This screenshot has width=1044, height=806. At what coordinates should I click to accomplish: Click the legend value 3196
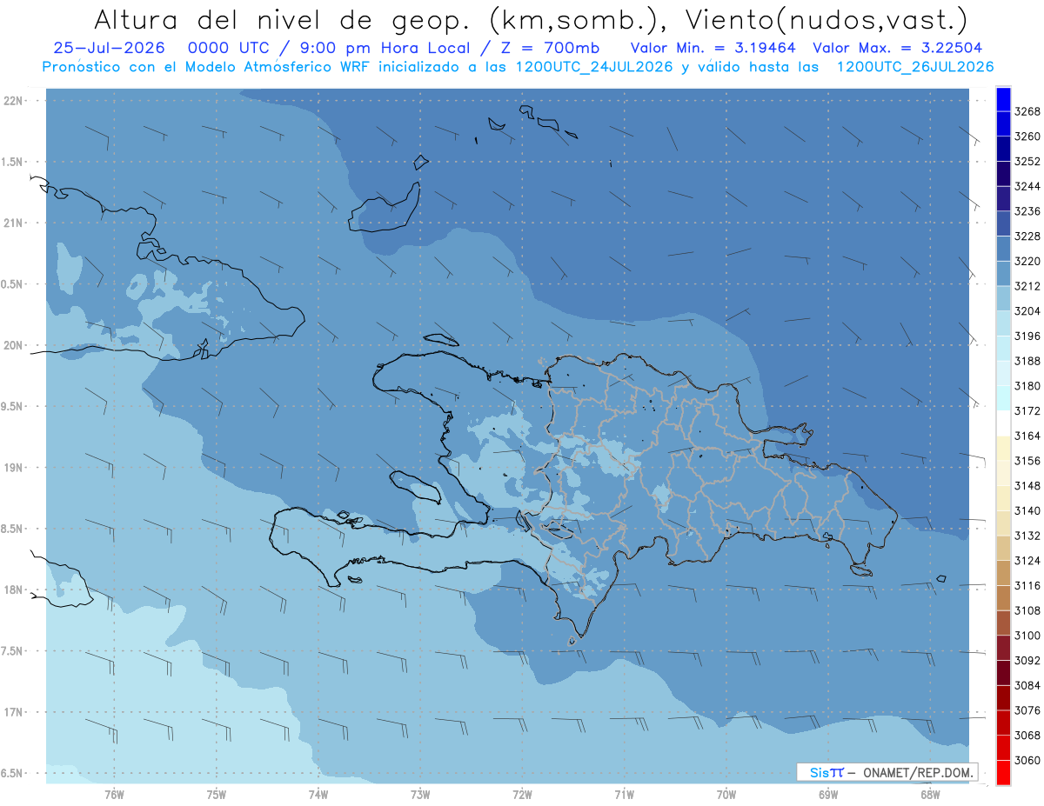point(1027,336)
